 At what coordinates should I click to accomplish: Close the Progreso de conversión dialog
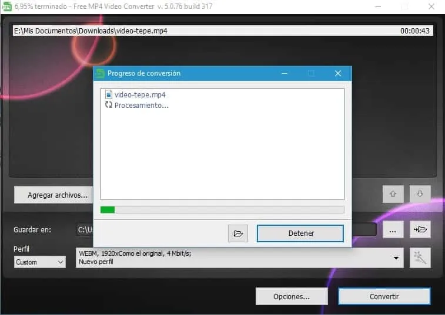pyautogui.click(x=338, y=73)
